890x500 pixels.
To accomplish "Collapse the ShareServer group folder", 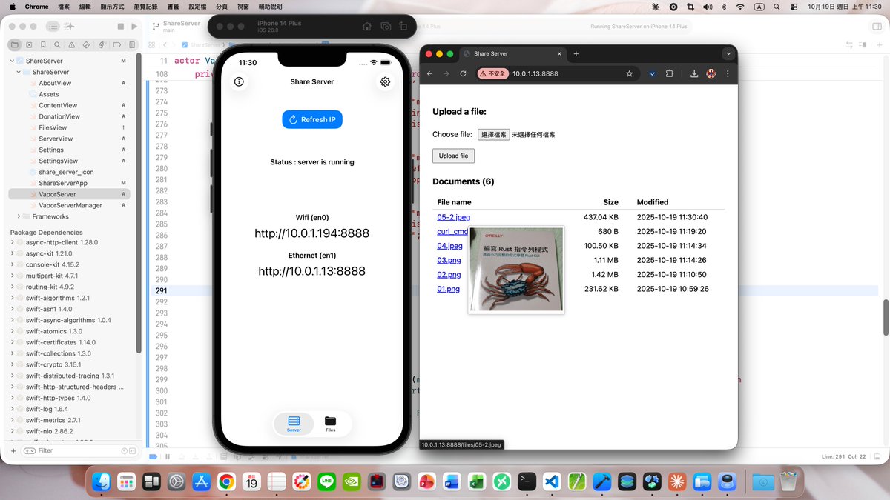I will pos(19,72).
